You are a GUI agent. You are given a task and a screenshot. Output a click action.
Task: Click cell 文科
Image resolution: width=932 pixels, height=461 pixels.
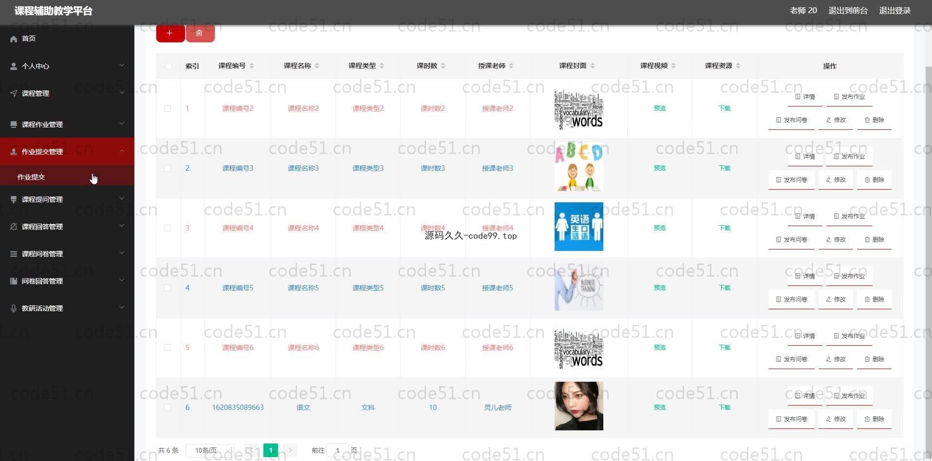pyautogui.click(x=368, y=408)
